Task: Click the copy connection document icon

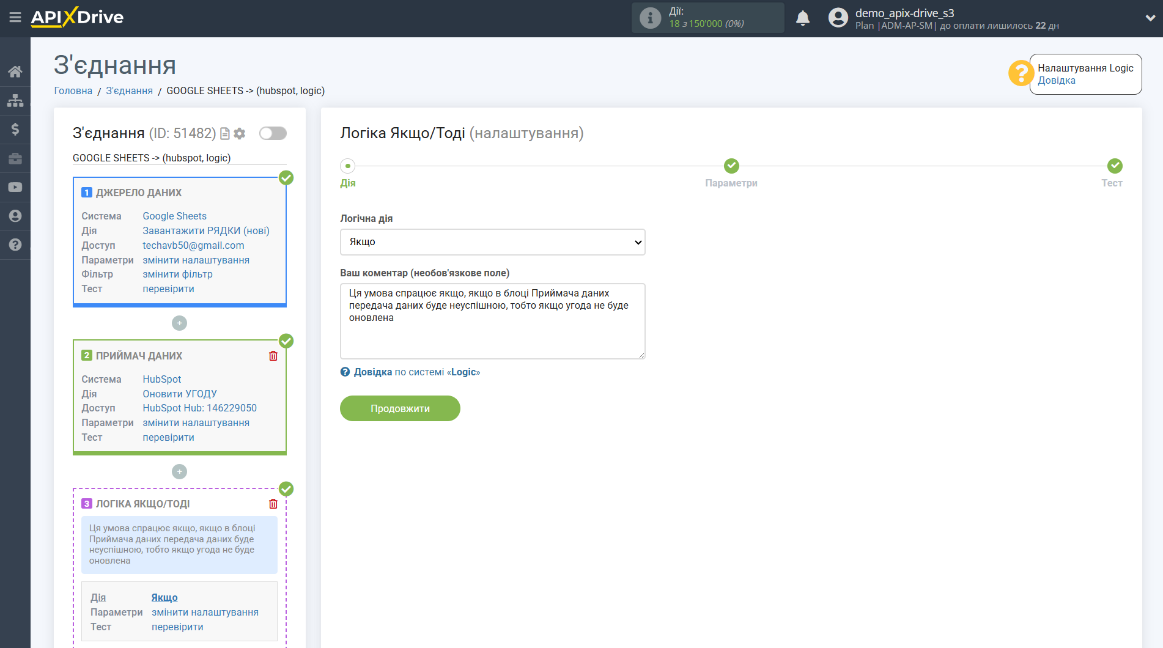Action: pyautogui.click(x=225, y=133)
